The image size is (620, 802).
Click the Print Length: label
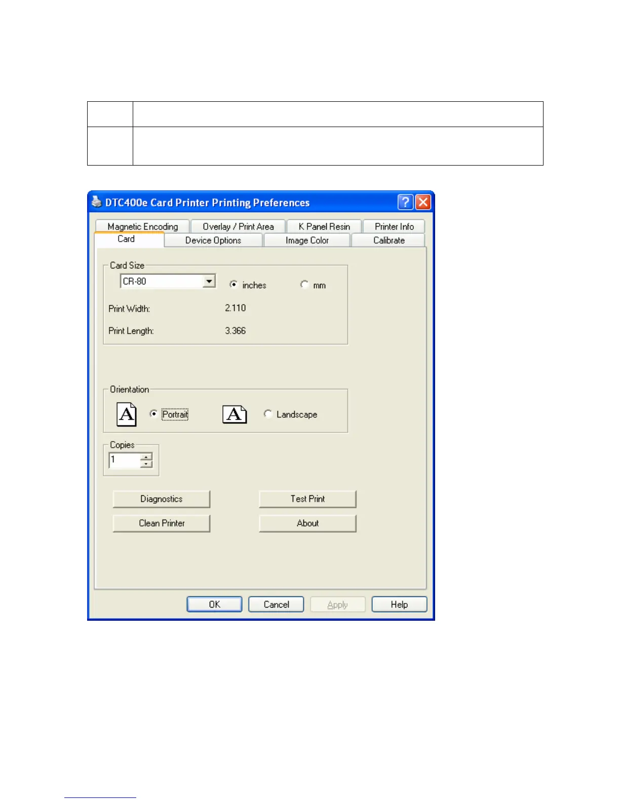[131, 331]
